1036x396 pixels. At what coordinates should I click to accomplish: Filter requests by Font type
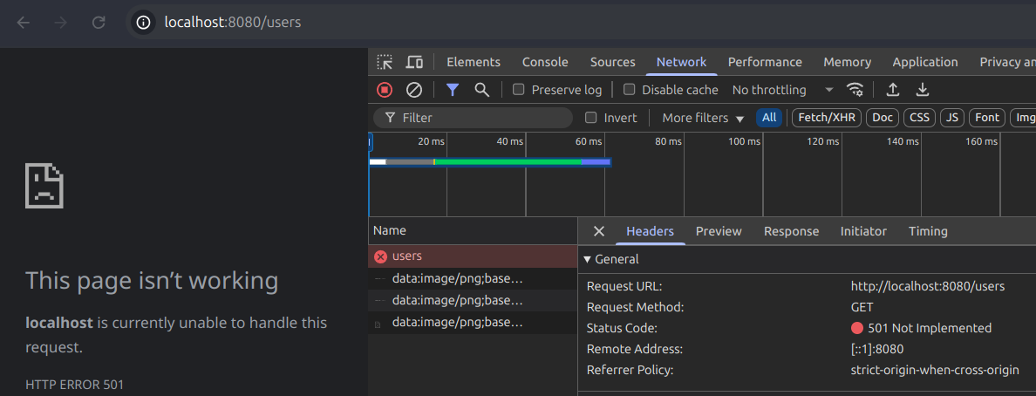coord(987,118)
